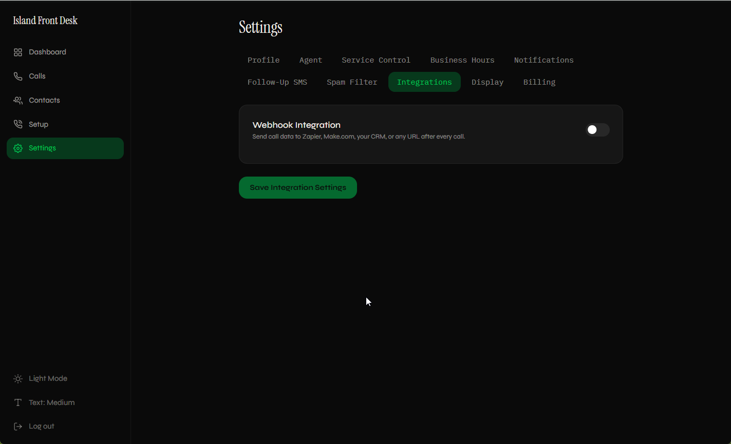
Task: Click the Text size icon in sidebar
Action: pos(17,402)
